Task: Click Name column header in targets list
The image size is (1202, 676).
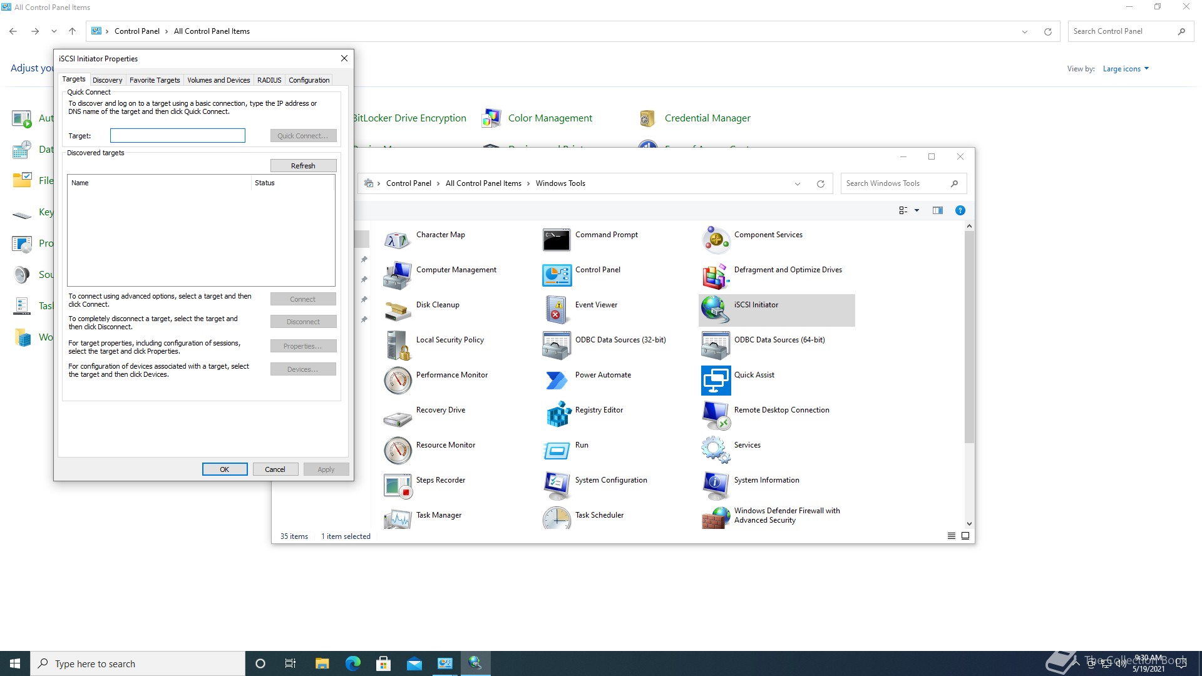Action: coord(159,183)
